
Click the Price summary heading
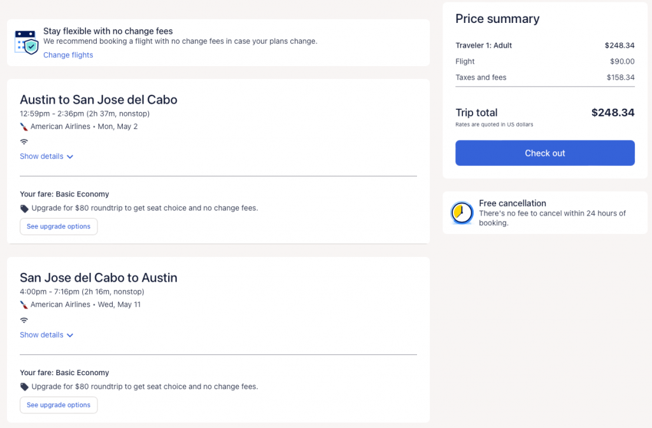[x=497, y=19]
